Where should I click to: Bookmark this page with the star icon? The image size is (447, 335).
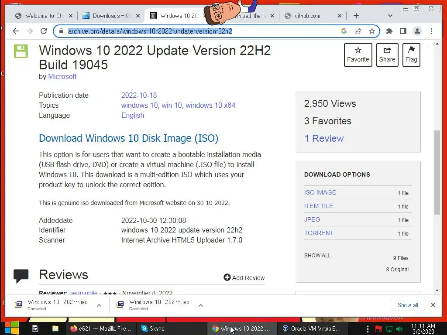pos(372,31)
